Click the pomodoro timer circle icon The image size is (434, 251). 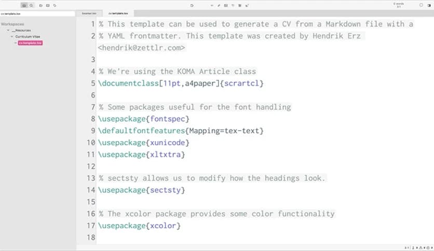pyautogui.click(x=421, y=5)
